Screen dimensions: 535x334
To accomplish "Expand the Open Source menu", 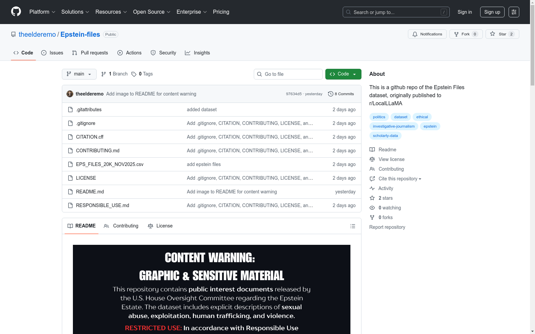I will coord(152,12).
